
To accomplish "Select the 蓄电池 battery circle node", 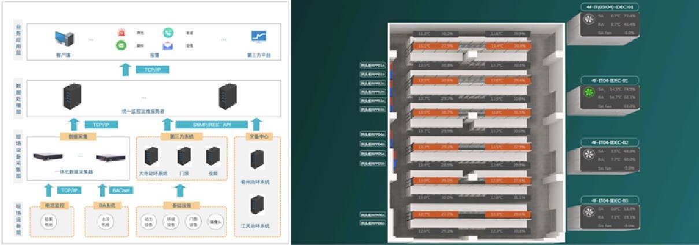I will click(x=48, y=222).
